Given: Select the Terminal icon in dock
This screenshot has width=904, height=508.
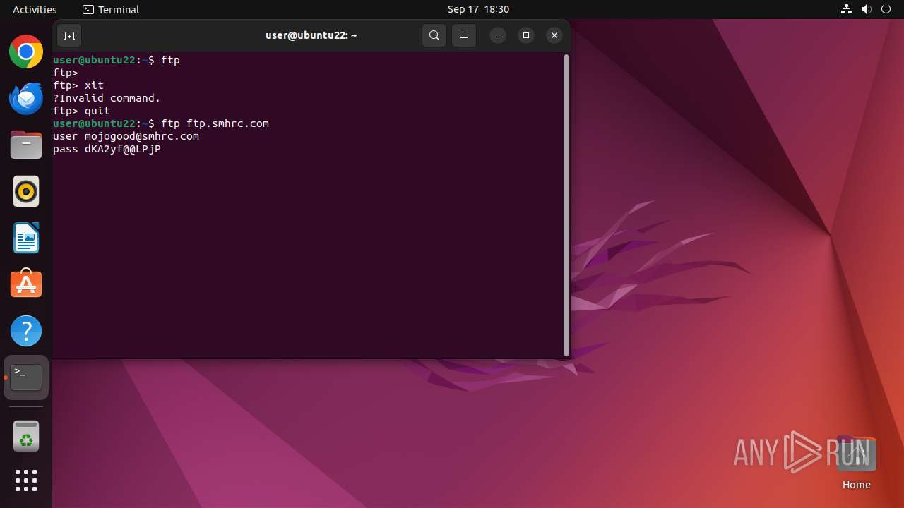Looking at the screenshot, I should [26, 377].
